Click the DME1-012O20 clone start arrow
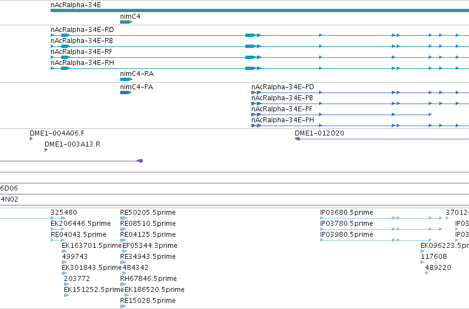The image size is (469, 309). click(x=297, y=139)
